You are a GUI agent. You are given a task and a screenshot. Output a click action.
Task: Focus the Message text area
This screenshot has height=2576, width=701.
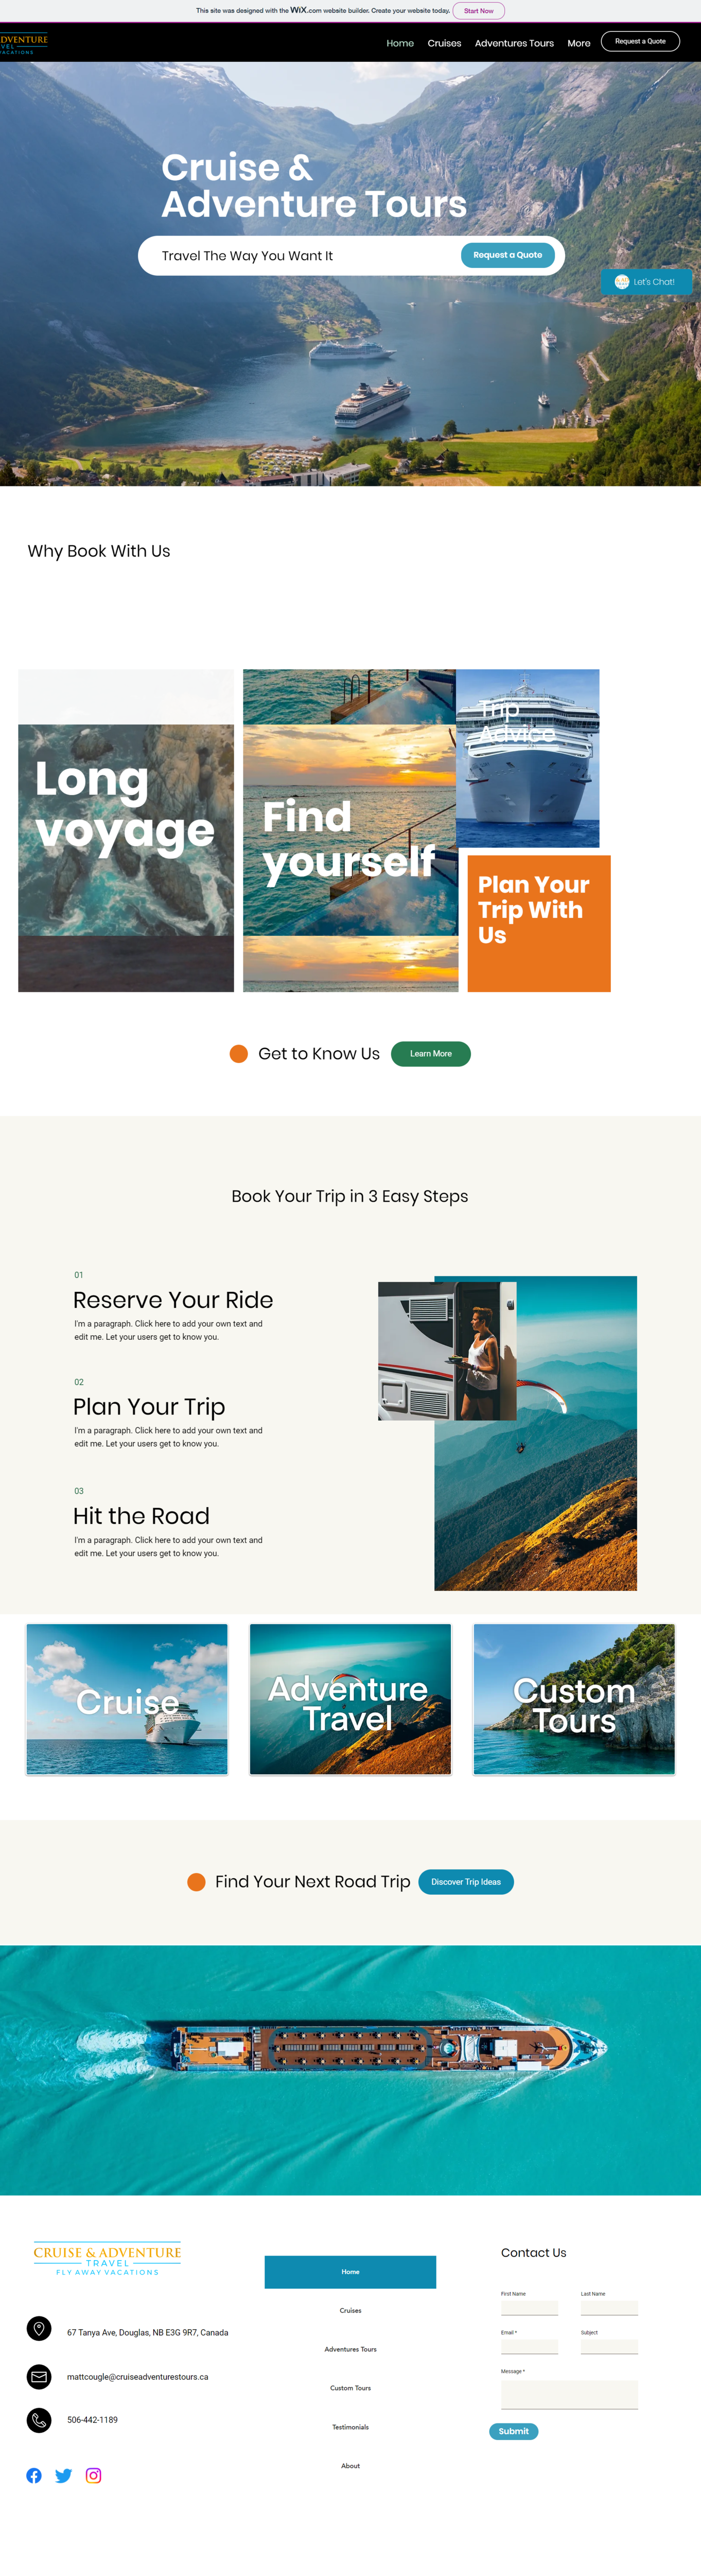569,2394
